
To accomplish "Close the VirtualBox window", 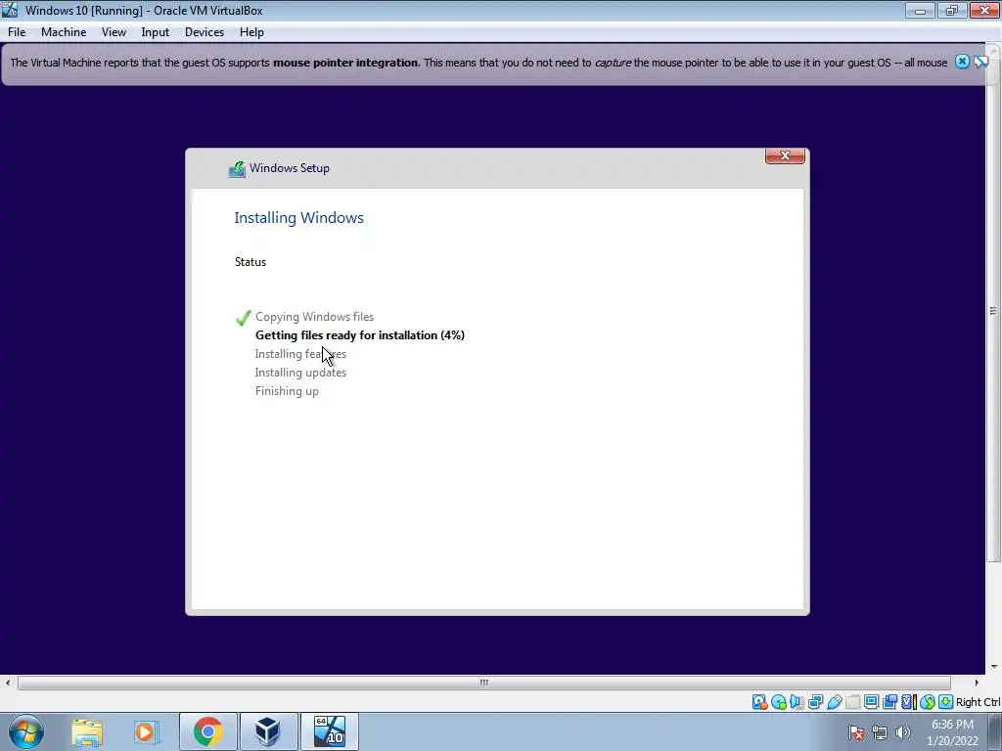I will pos(984,10).
